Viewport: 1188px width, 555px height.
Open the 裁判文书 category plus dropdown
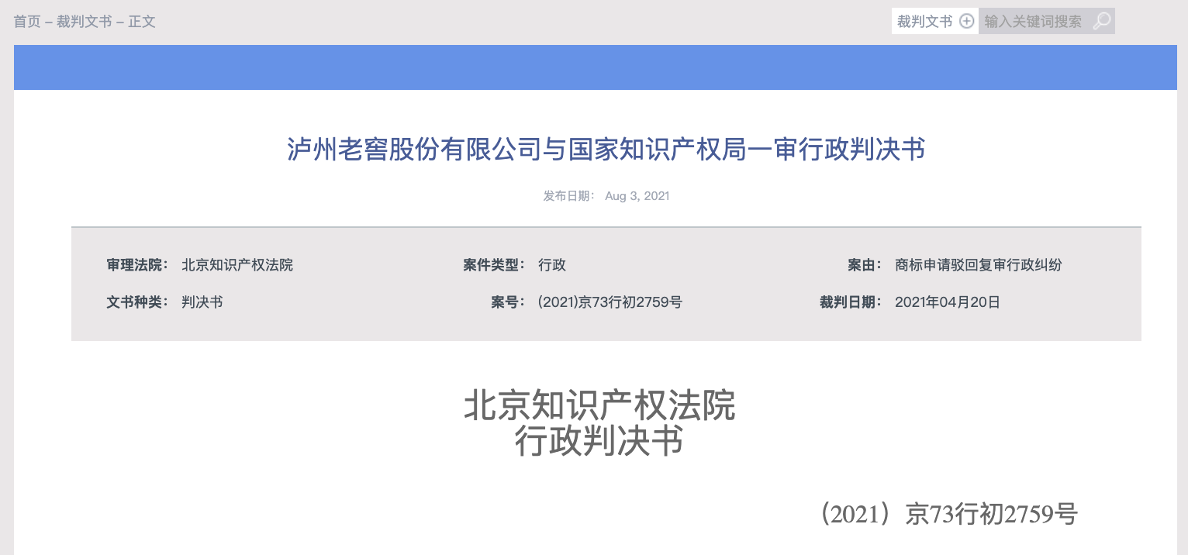pyautogui.click(x=935, y=21)
